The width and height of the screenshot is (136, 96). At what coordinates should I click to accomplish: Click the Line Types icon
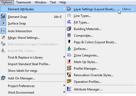pyautogui.click(x=69, y=15)
